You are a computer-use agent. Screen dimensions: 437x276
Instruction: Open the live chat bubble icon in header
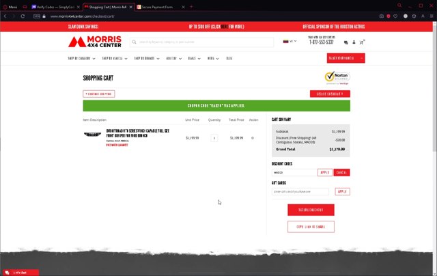[346, 42]
